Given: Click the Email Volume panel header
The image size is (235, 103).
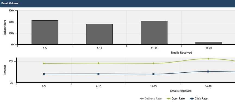Looking at the screenshot, I should coord(117,4).
